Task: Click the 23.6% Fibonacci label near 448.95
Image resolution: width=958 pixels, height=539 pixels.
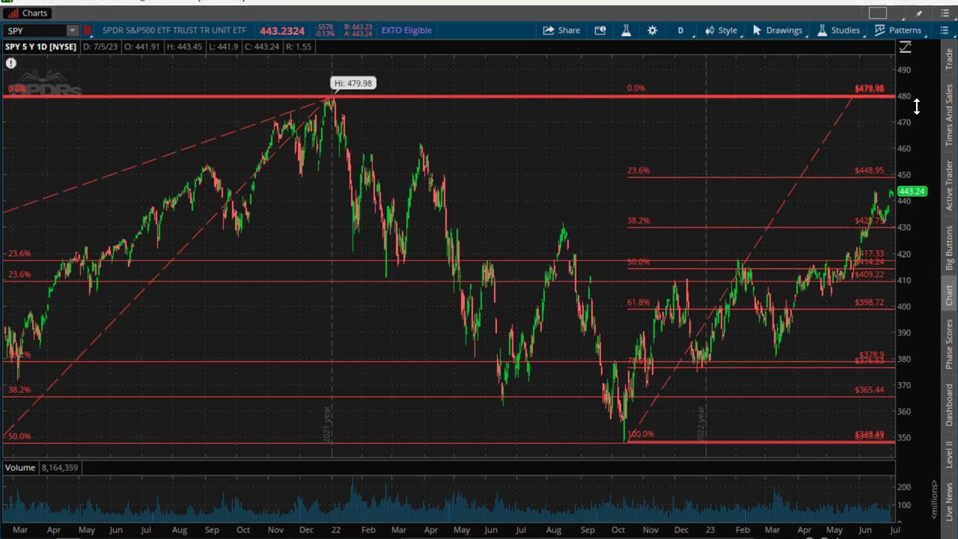Action: click(638, 171)
